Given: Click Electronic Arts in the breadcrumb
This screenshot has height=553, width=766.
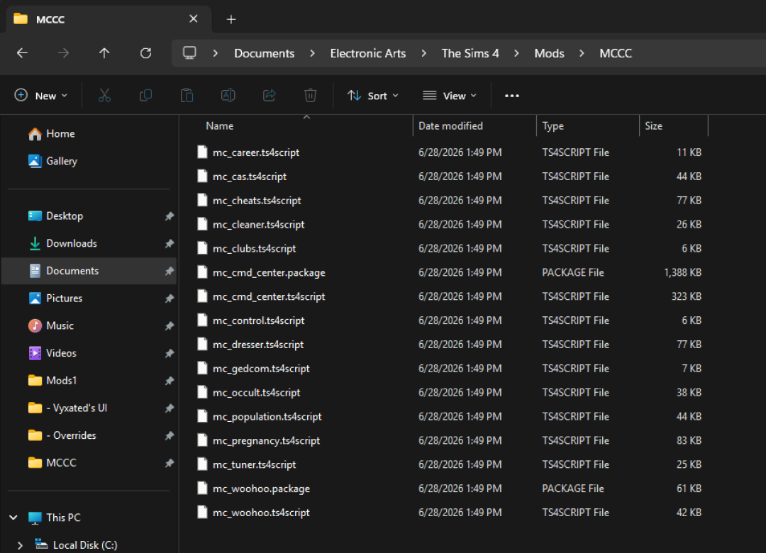Looking at the screenshot, I should (368, 53).
